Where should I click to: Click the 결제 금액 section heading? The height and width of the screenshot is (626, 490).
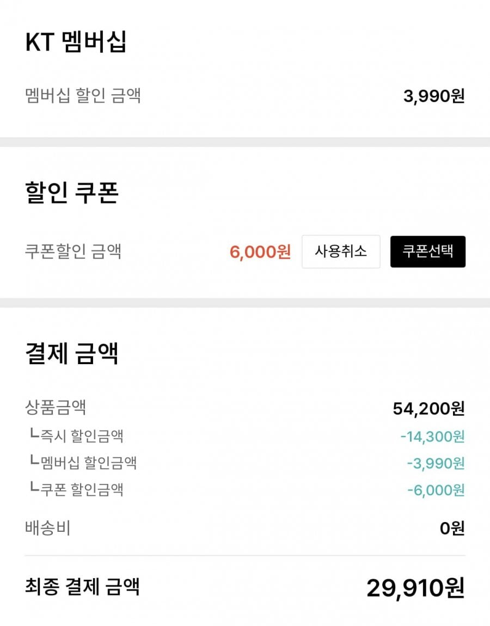pyautogui.click(x=72, y=353)
